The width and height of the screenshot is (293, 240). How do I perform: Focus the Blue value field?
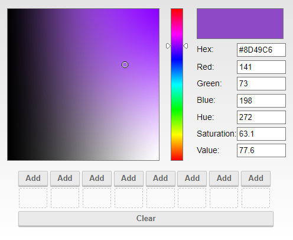coord(261,100)
